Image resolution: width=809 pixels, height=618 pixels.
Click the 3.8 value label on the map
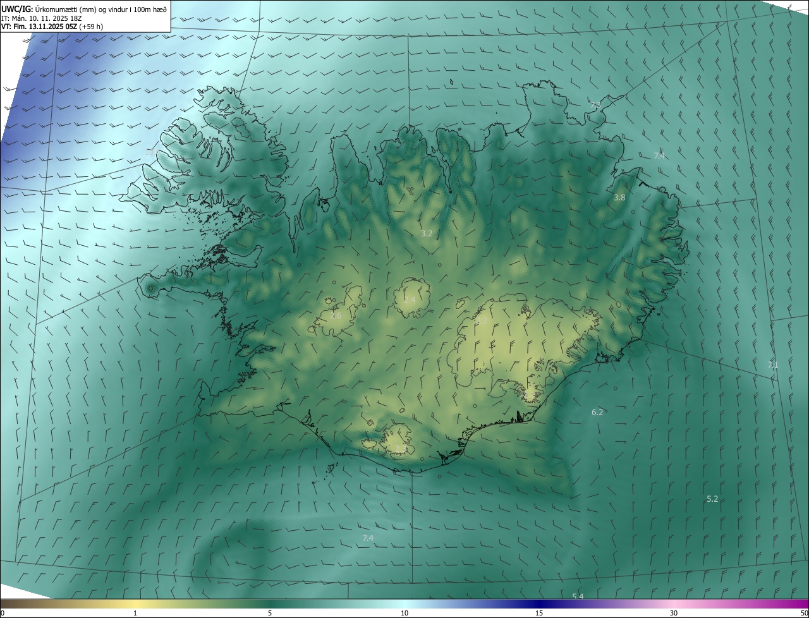619,198
